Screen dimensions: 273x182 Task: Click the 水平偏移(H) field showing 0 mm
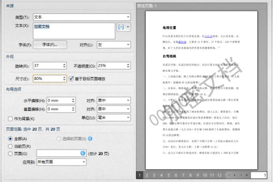59,101
